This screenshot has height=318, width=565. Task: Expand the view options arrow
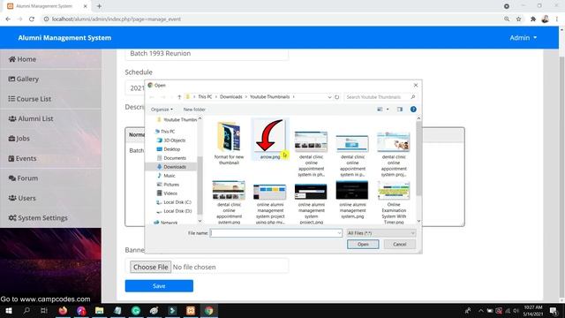388,110
